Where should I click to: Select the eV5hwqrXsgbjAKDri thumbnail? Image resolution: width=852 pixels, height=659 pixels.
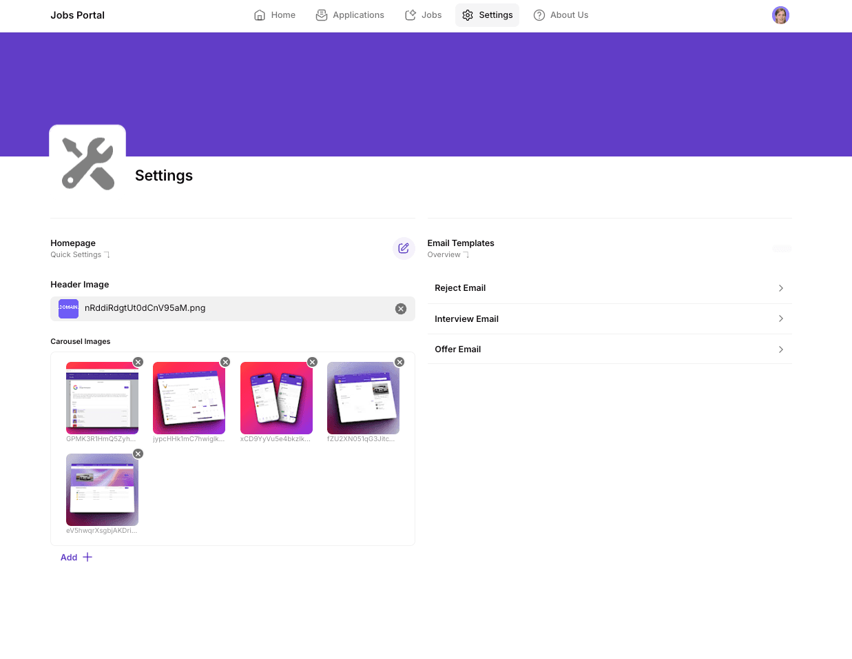[102, 489]
